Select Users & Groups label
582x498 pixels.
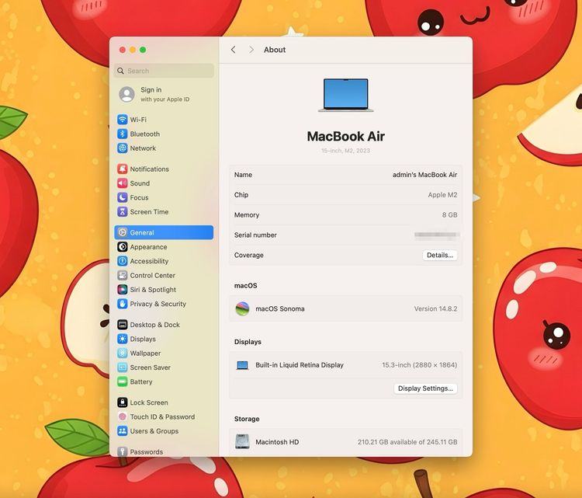pyautogui.click(x=154, y=430)
